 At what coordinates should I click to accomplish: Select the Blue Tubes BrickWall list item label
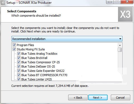tap(34, 58)
